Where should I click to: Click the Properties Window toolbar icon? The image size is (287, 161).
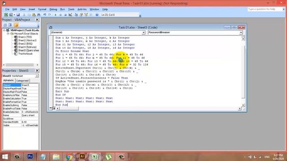coord(81,15)
